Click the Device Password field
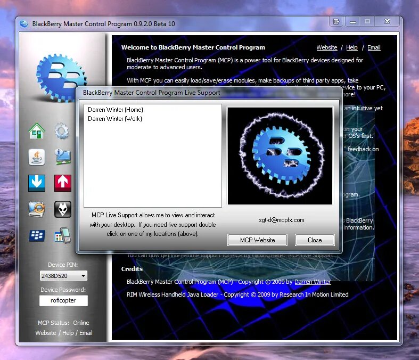The width and height of the screenshot is (419, 360). point(63,300)
